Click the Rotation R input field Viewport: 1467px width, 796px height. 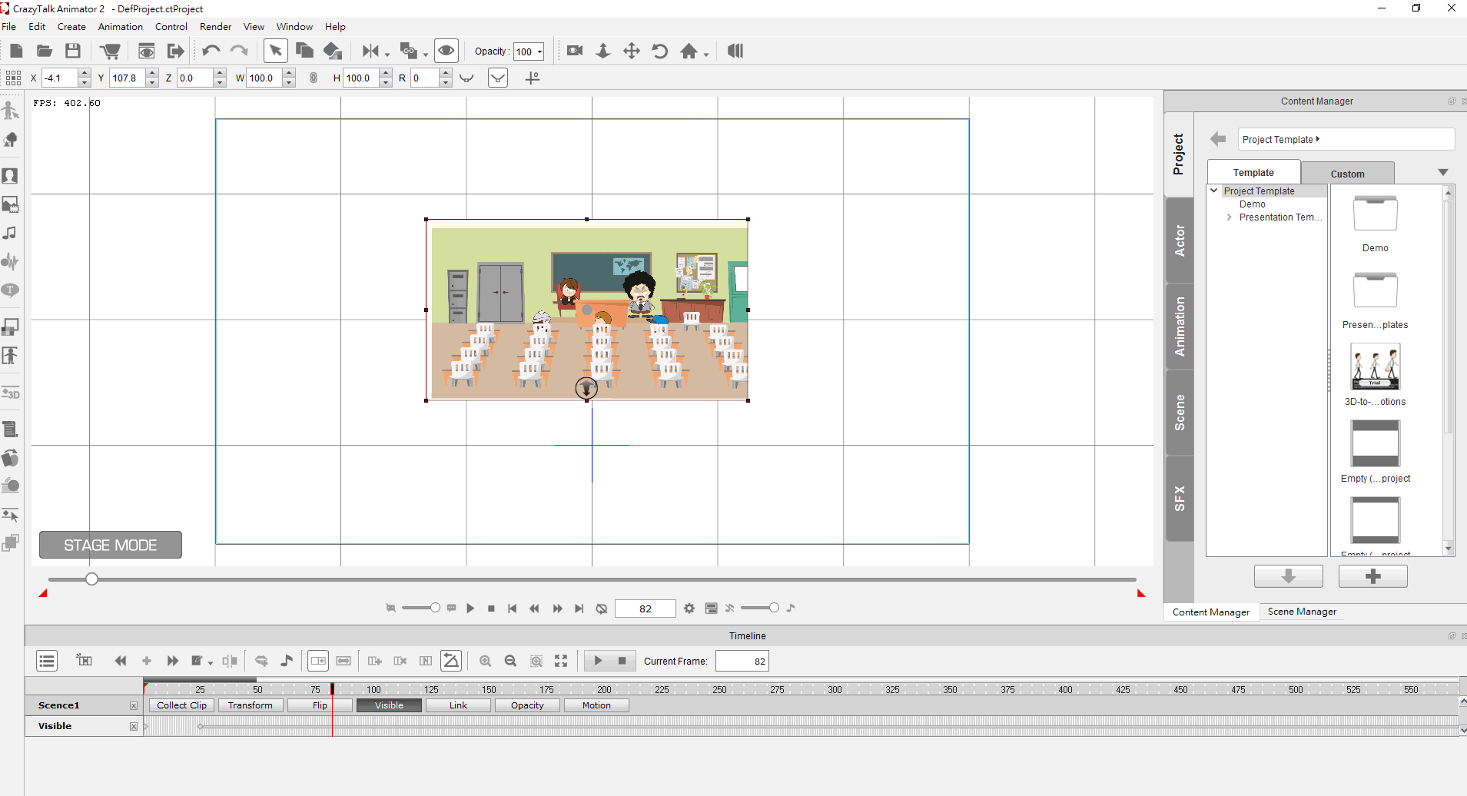pyautogui.click(x=425, y=78)
